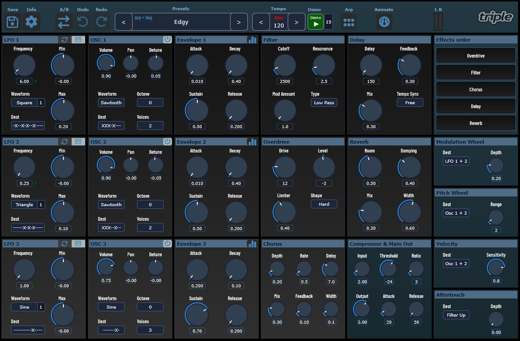The height and width of the screenshot is (341, 520).
Task: Open the Modulation Wheel Dest dropdown
Action: point(456,161)
